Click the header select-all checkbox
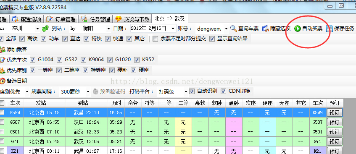 2,103
